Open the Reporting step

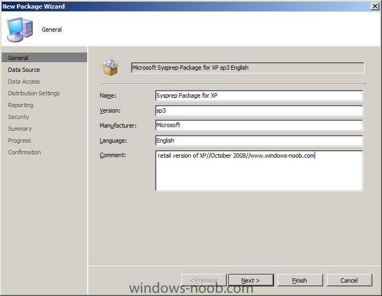tap(21, 105)
